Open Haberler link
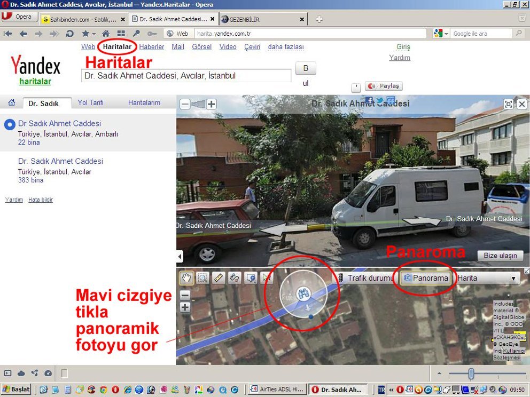The width and height of the screenshot is (530, 397). click(151, 47)
